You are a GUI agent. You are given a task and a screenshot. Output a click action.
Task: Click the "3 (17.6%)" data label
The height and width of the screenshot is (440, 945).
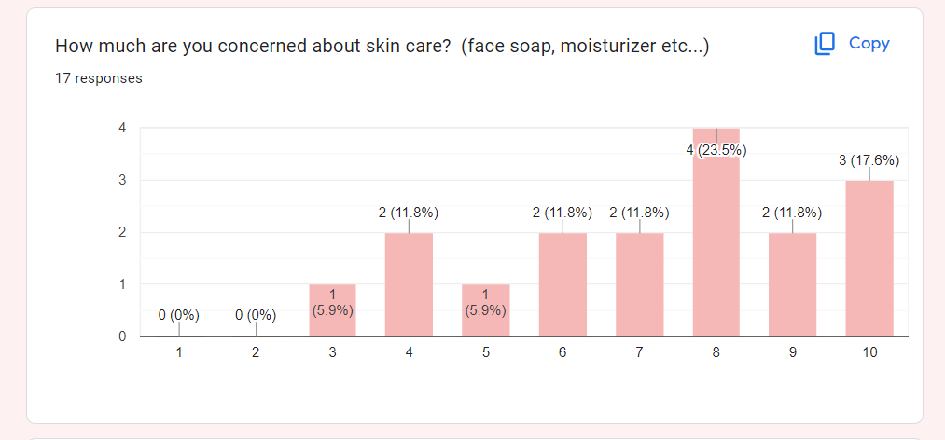tap(869, 160)
